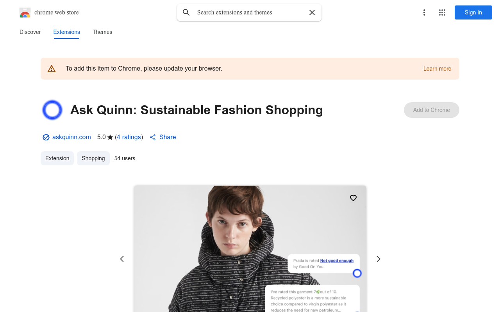Image resolution: width=500 pixels, height=312 pixels.
Task: Click the share icon next to Share
Action: click(x=153, y=137)
